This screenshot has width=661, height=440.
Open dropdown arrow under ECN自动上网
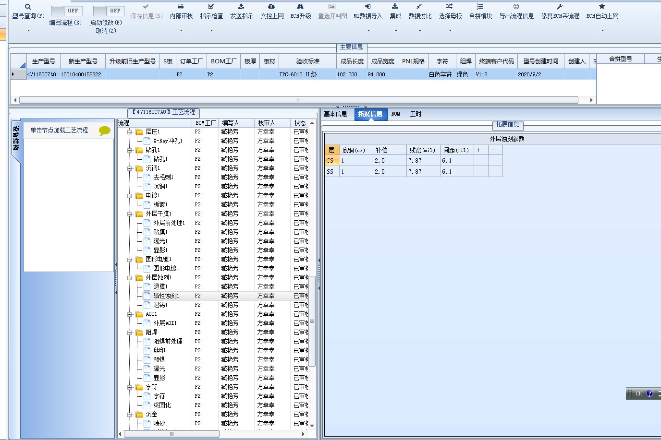pos(602,31)
